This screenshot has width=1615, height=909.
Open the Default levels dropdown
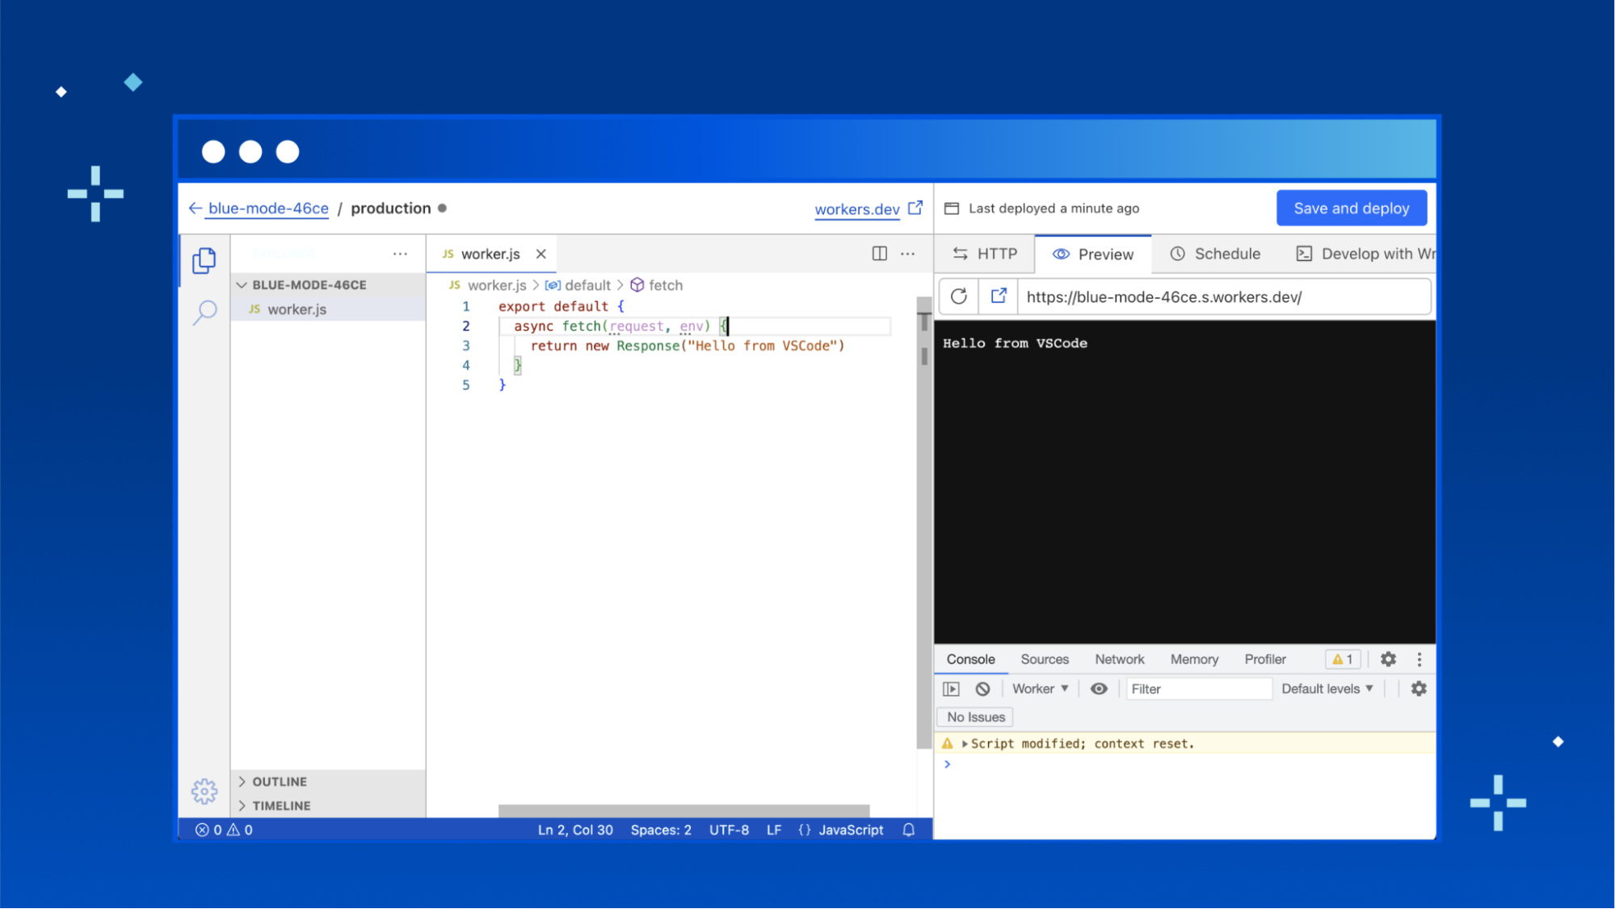(x=1327, y=688)
